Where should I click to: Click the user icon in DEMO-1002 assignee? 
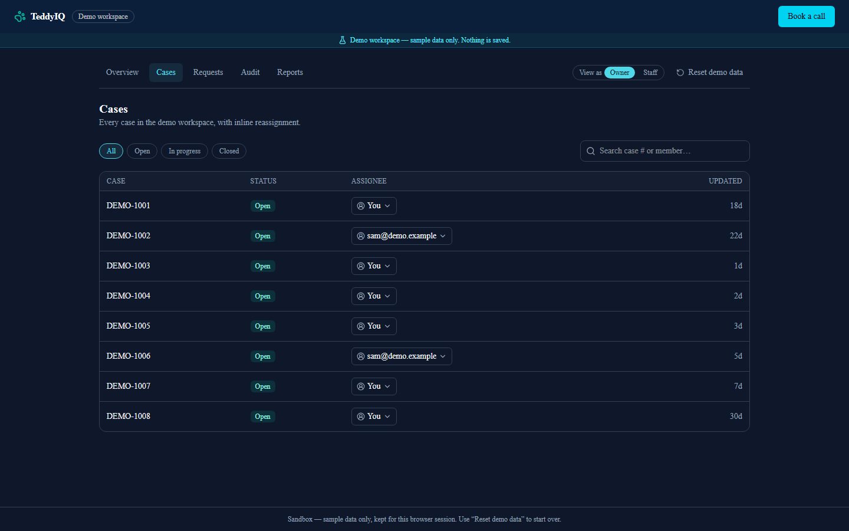click(361, 236)
